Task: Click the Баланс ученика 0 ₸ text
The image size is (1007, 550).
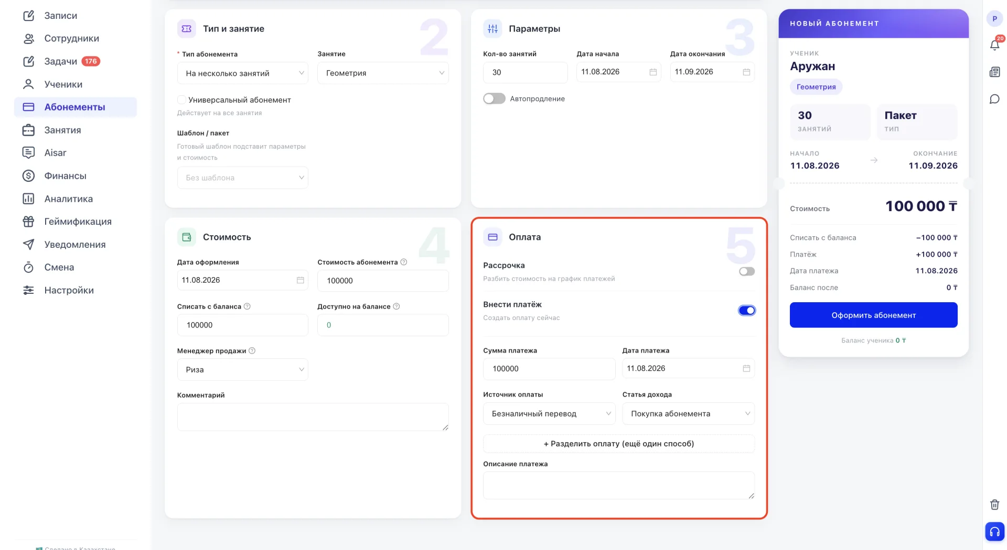Action: tap(873, 340)
